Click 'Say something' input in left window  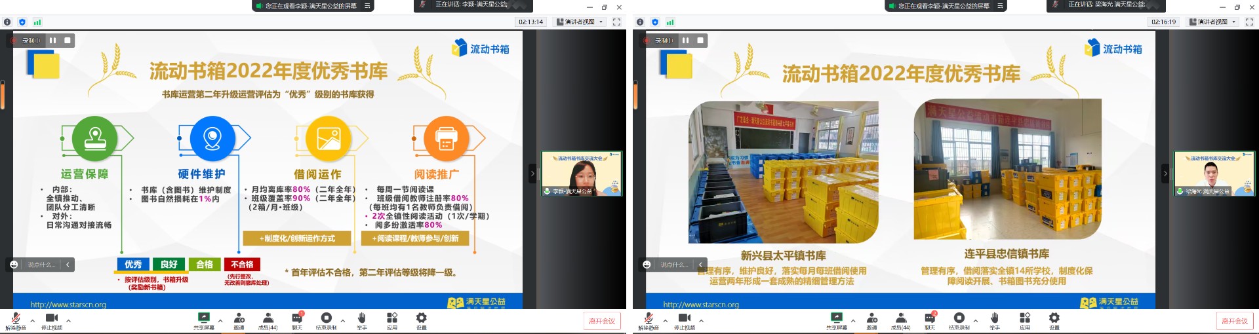pyautogui.click(x=41, y=265)
